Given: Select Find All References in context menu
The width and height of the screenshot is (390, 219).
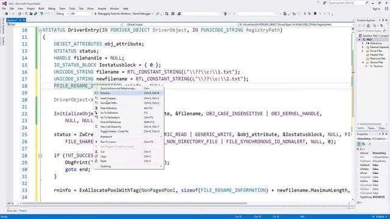Looking at the screenshot, I should (x=129, y=122).
